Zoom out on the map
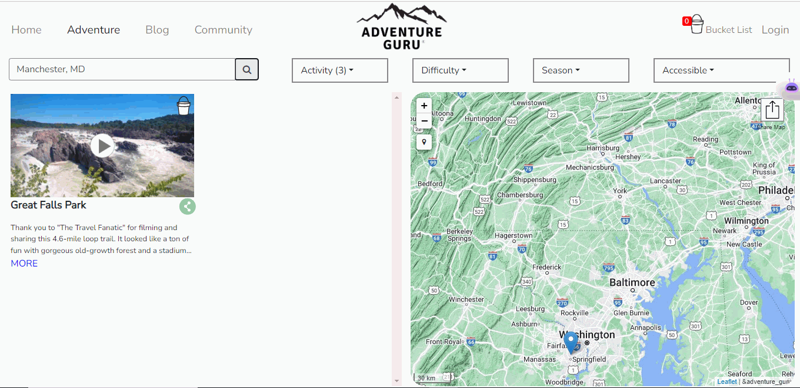 [424, 122]
